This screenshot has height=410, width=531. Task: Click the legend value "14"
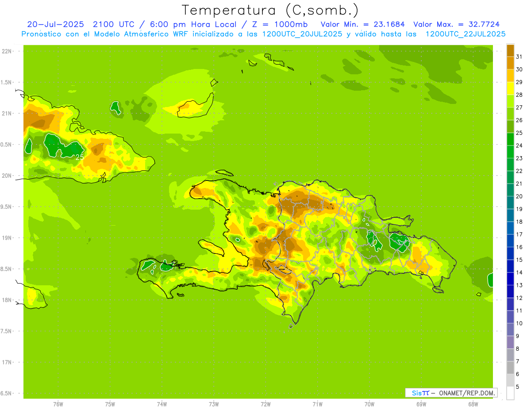coord(519,272)
